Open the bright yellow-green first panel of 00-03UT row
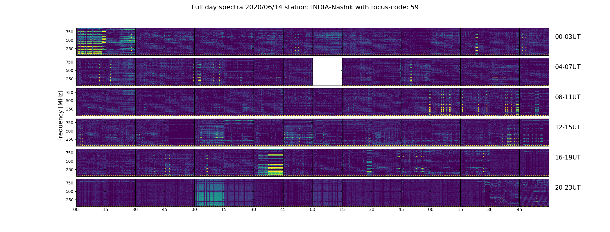The image size is (610, 232). [91, 41]
